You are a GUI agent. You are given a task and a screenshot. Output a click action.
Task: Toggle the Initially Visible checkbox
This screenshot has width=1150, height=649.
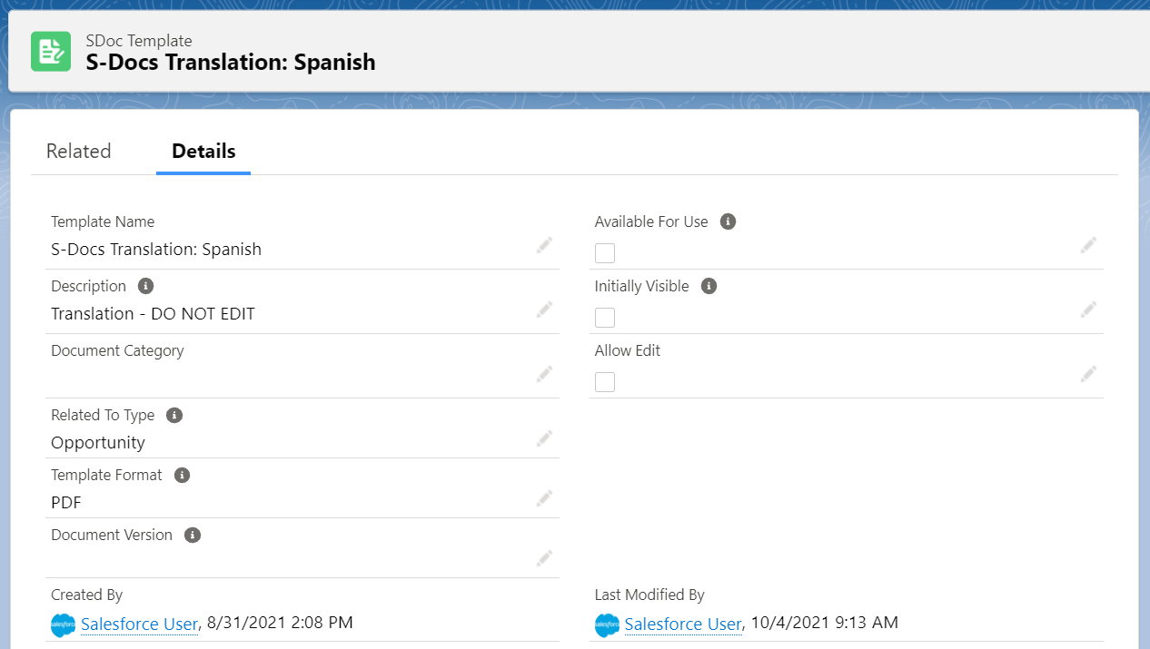point(605,318)
